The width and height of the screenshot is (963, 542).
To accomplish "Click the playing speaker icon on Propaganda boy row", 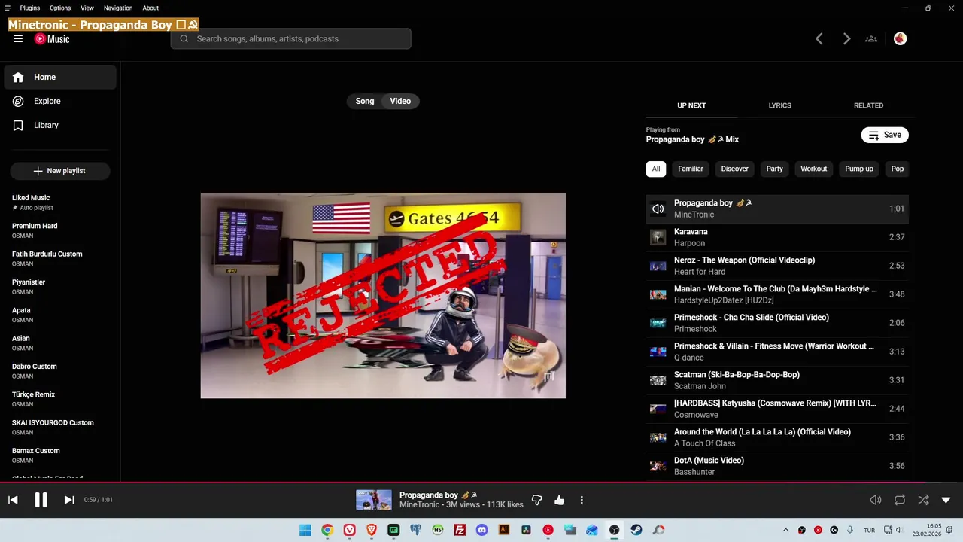I will tap(658, 209).
